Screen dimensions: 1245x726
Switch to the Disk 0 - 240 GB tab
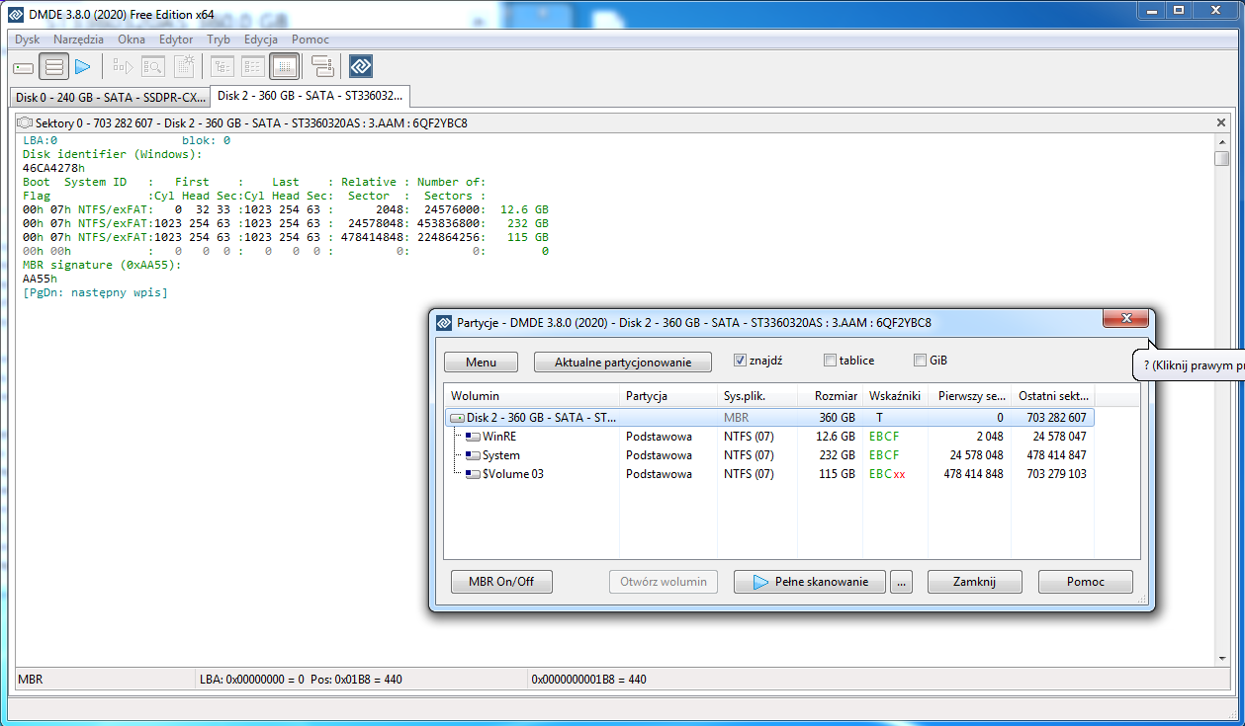(x=110, y=97)
